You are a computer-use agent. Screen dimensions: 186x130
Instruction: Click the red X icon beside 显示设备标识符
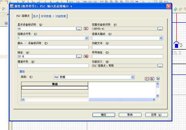(x=86, y=29)
